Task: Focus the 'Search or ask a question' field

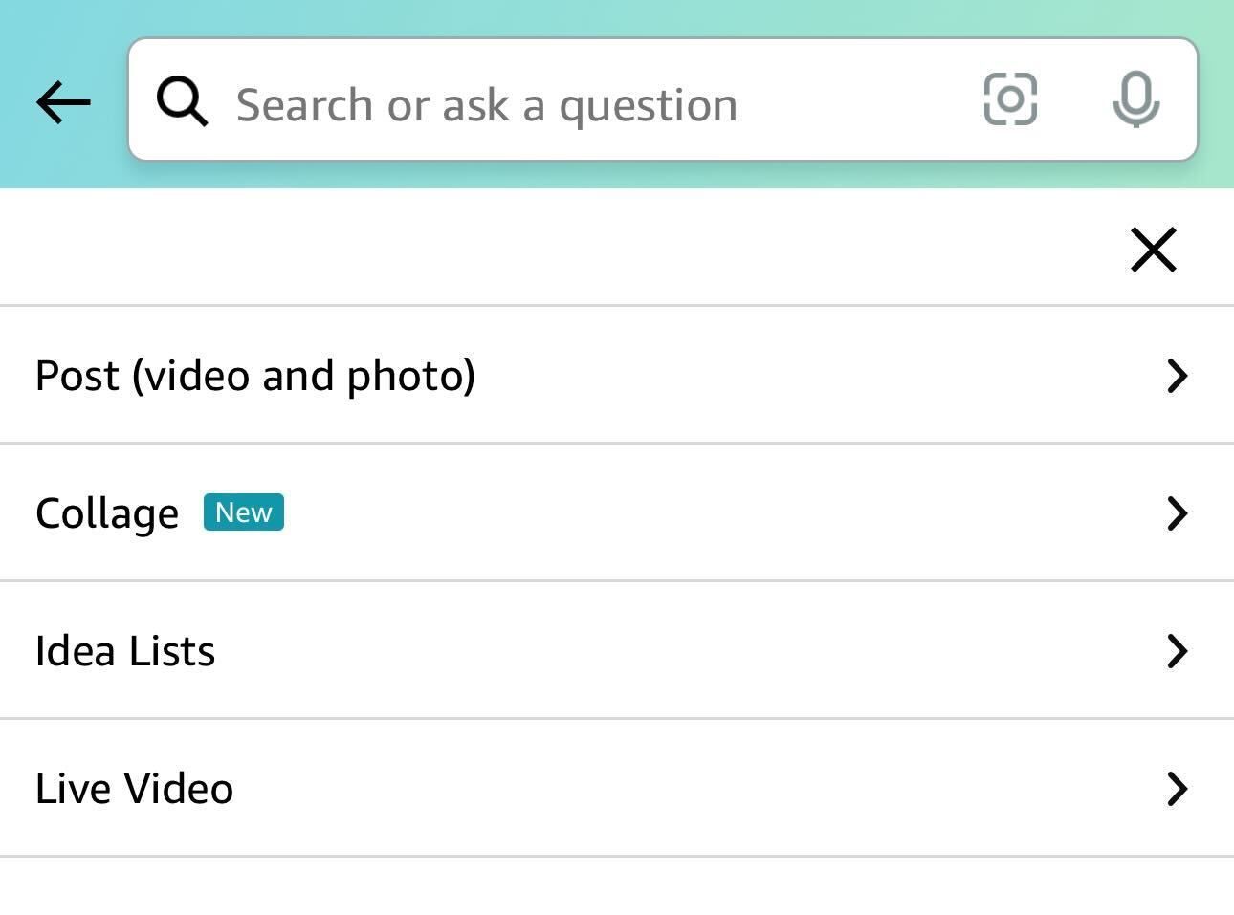Action: click(486, 104)
